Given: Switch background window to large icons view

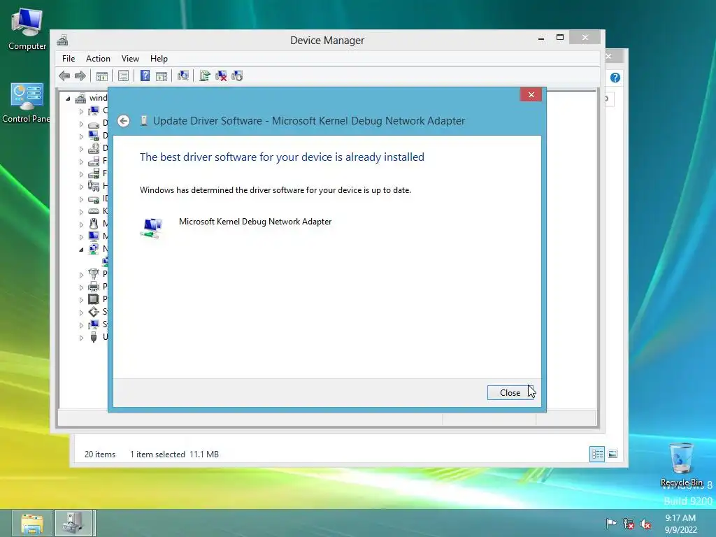Looking at the screenshot, I should coord(613,454).
